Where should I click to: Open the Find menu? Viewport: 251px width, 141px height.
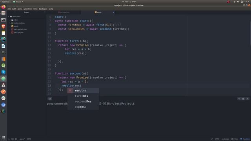[35, 9]
